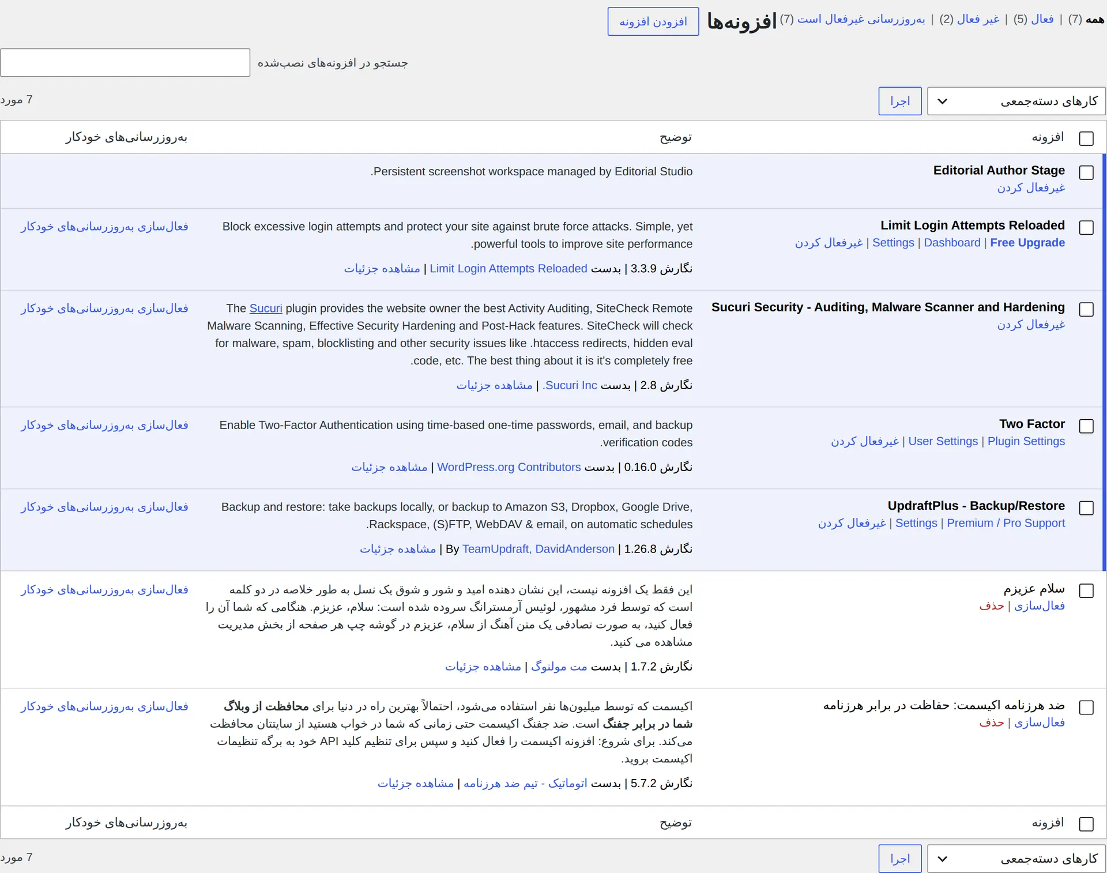Toggle the select-all checkbox in table footer
Viewport: 1107px width, 873px height.
click(1086, 824)
